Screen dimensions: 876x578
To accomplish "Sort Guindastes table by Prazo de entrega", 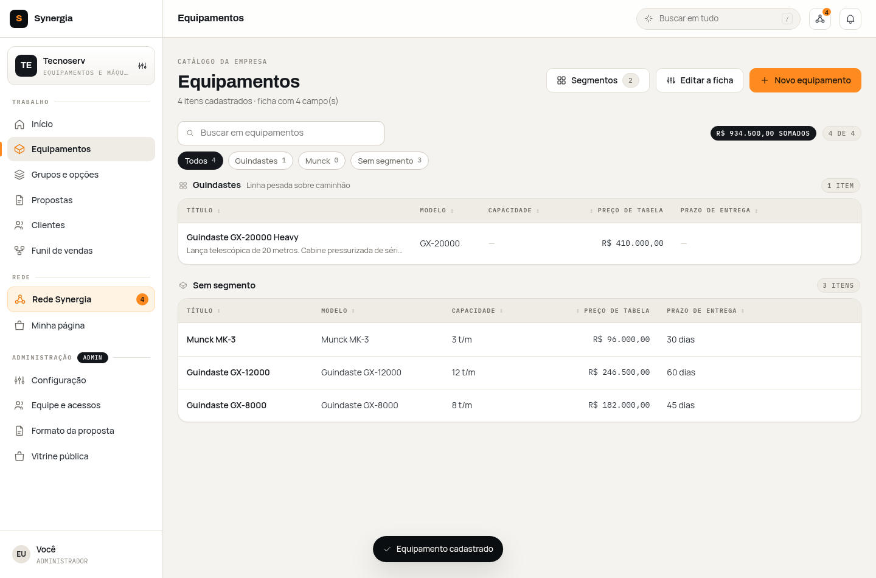I will (x=719, y=211).
